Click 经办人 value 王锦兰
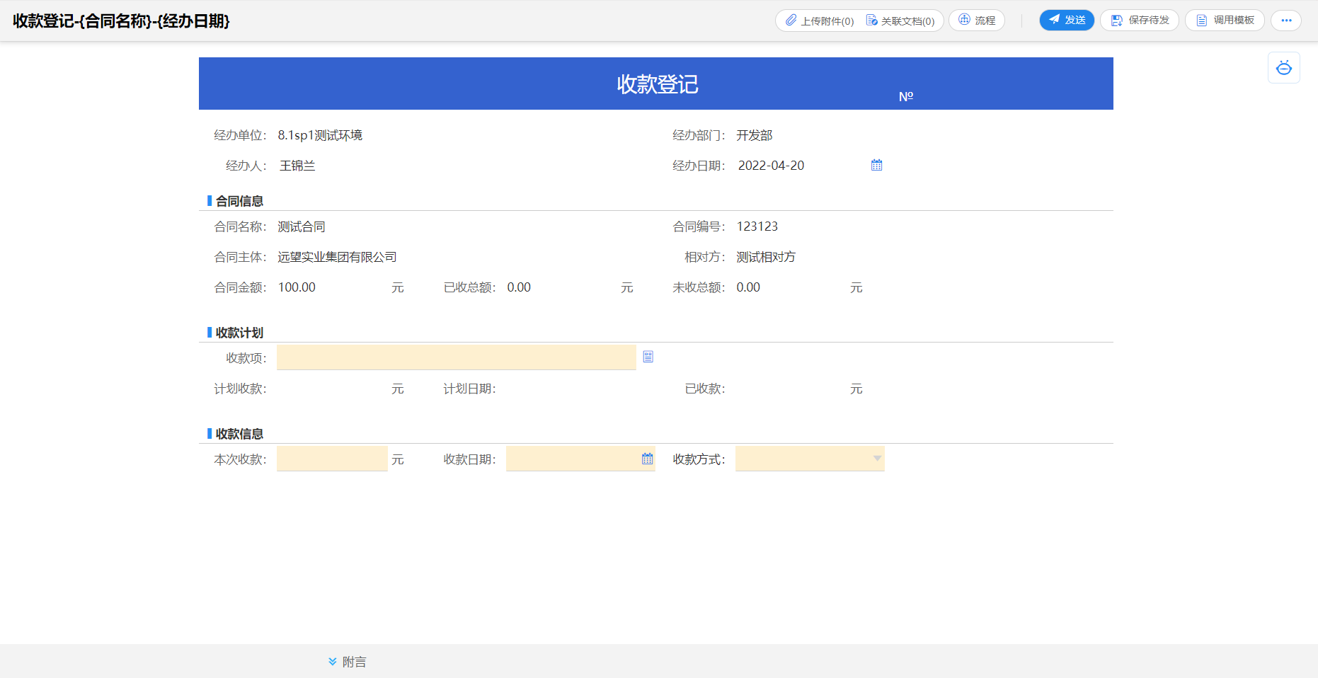The height and width of the screenshot is (678, 1318). [x=297, y=166]
